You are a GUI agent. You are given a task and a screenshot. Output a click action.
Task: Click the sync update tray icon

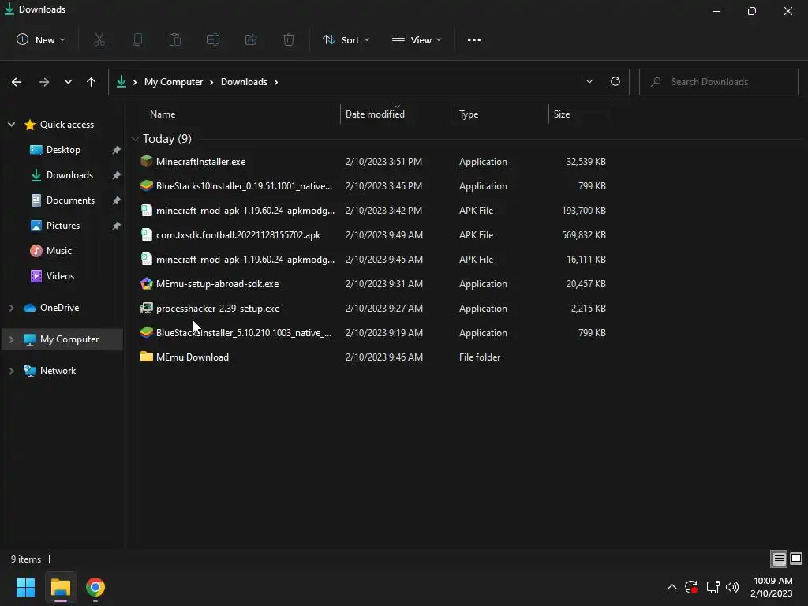click(691, 587)
